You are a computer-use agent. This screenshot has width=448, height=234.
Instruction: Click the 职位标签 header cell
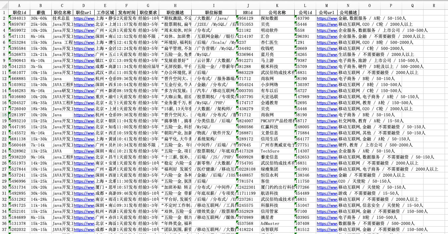(x=214, y=12)
